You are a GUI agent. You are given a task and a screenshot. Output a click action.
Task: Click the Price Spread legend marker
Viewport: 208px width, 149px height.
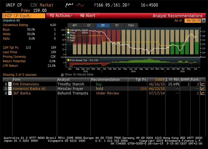point(69,60)
